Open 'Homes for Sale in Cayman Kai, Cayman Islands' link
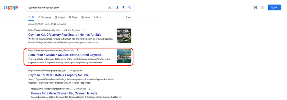 click(x=64, y=93)
